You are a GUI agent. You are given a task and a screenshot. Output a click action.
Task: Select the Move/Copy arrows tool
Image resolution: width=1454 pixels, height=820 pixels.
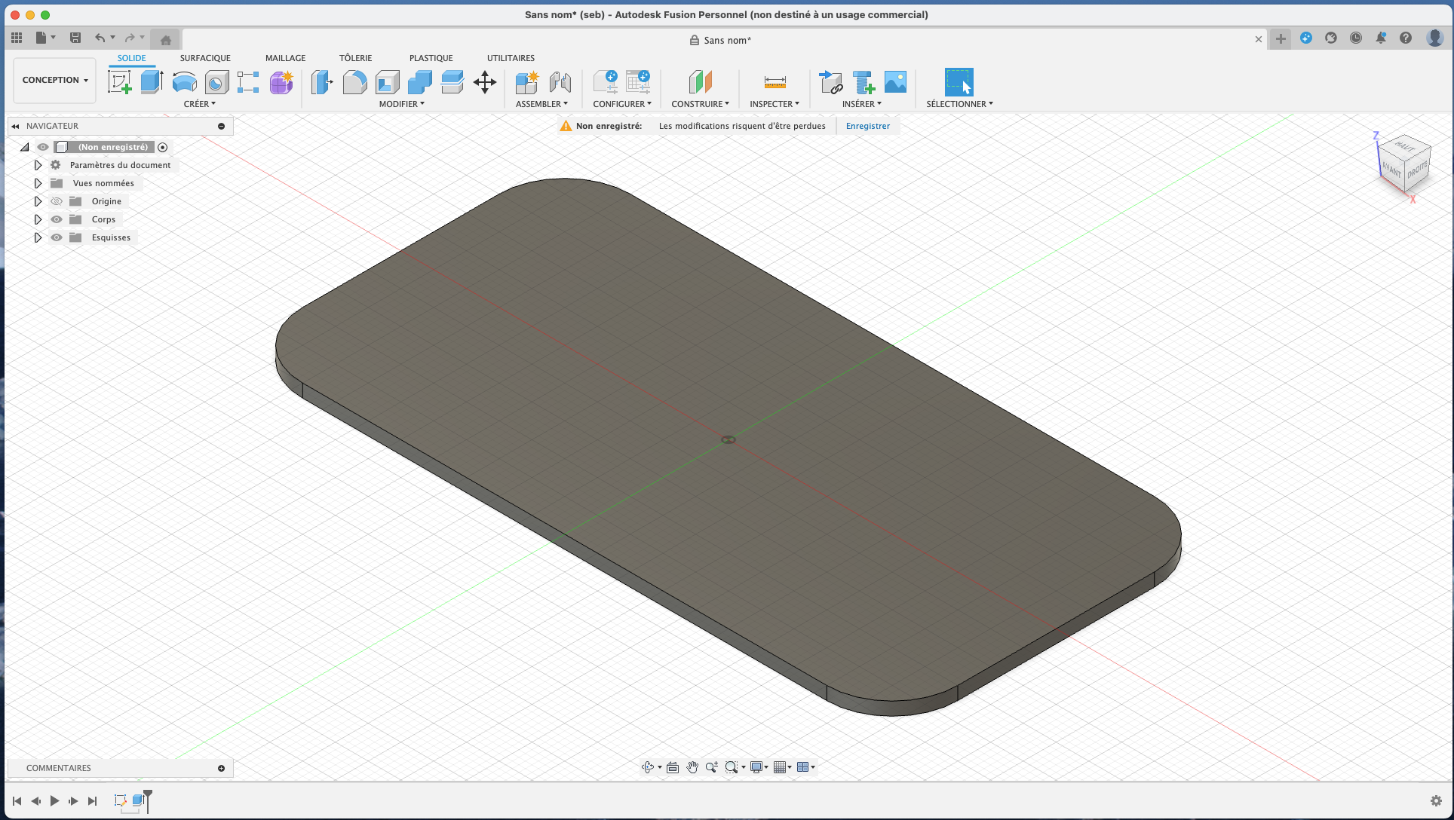point(485,81)
